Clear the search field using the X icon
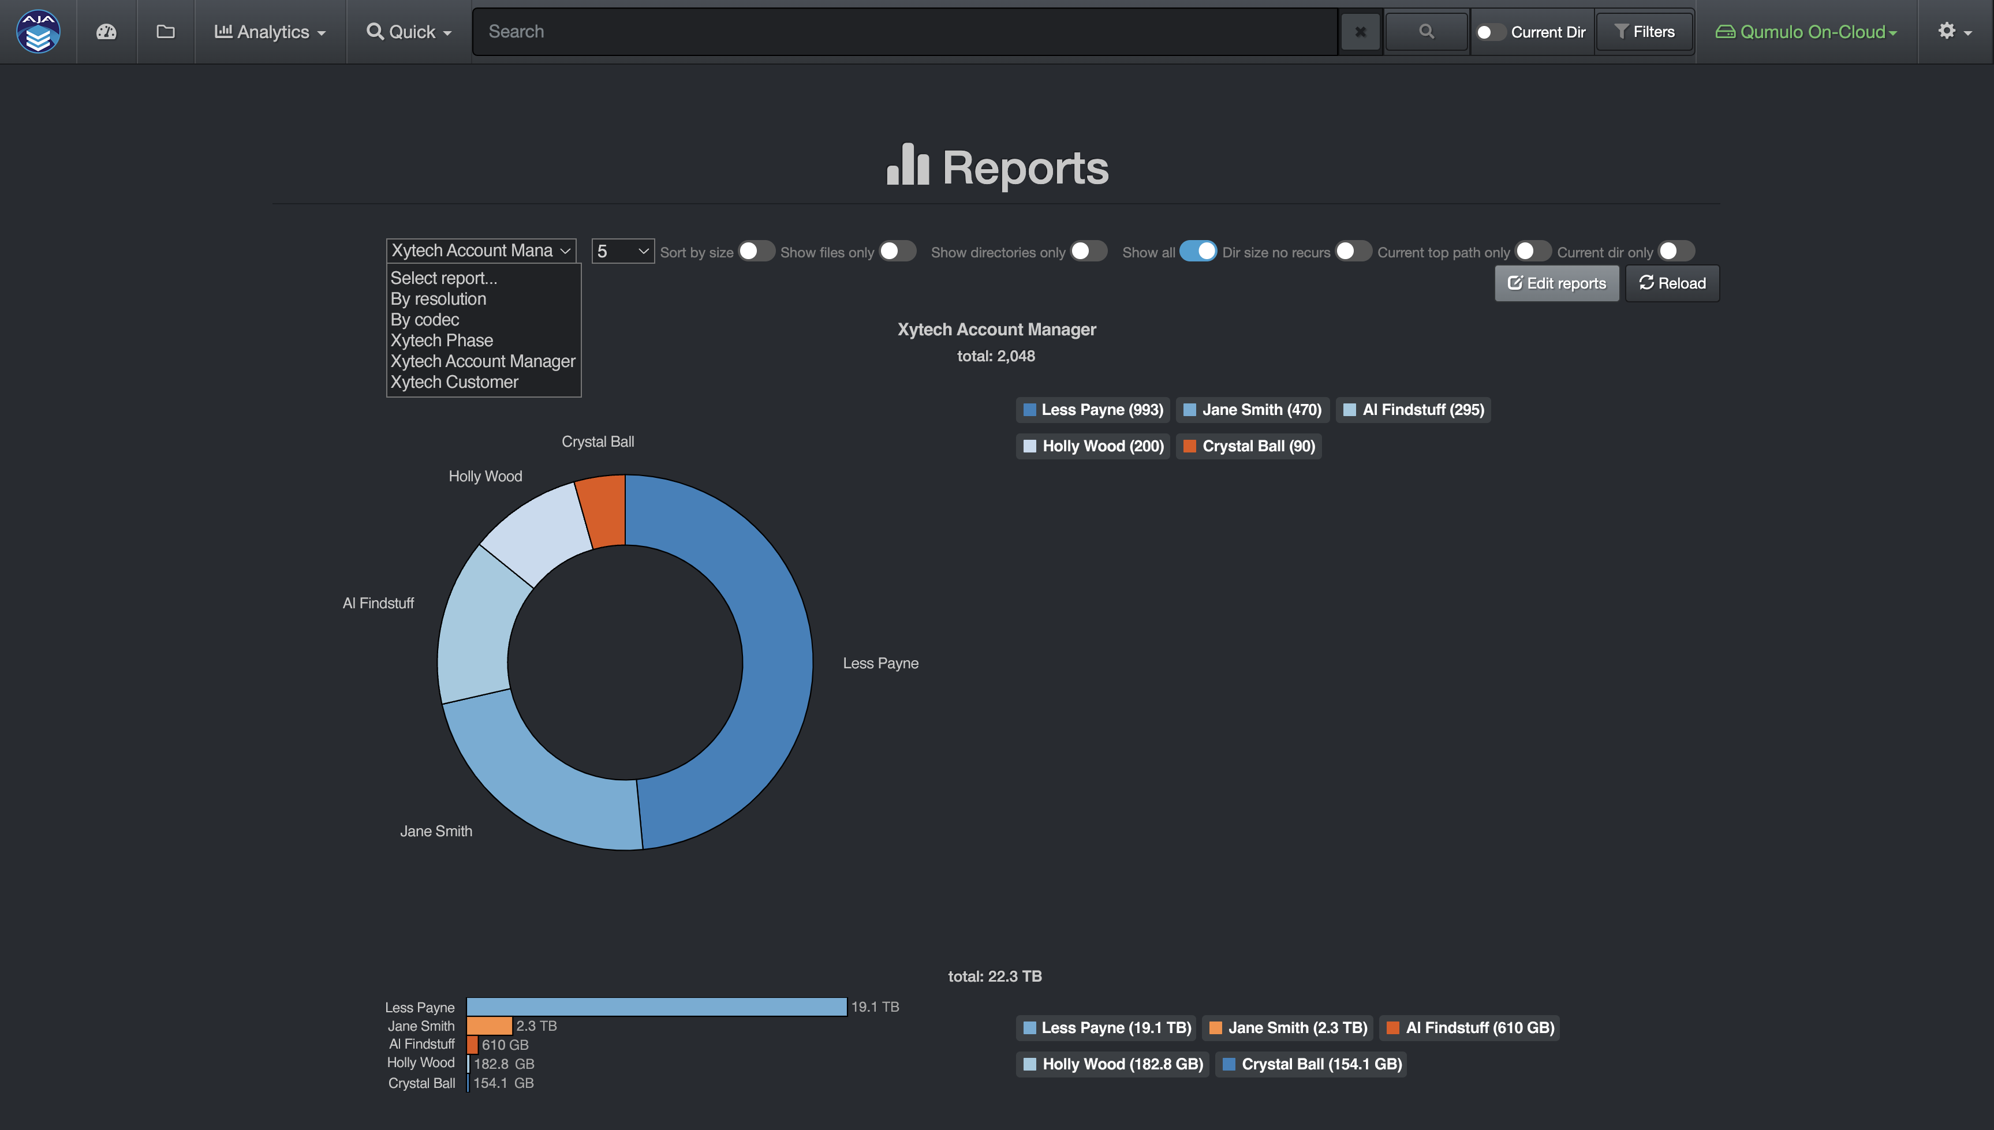The height and width of the screenshot is (1130, 1994). (x=1360, y=31)
